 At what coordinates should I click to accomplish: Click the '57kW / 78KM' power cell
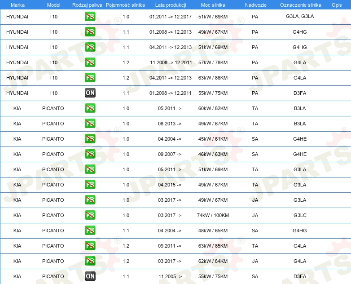tap(213, 62)
